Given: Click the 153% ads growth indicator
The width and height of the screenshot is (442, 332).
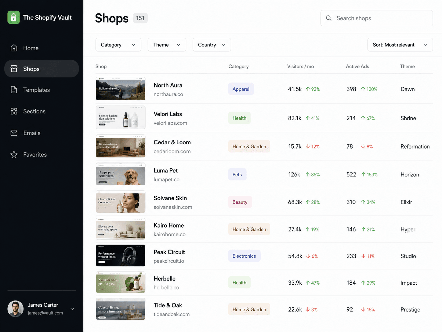Looking at the screenshot, I should pos(369,175).
